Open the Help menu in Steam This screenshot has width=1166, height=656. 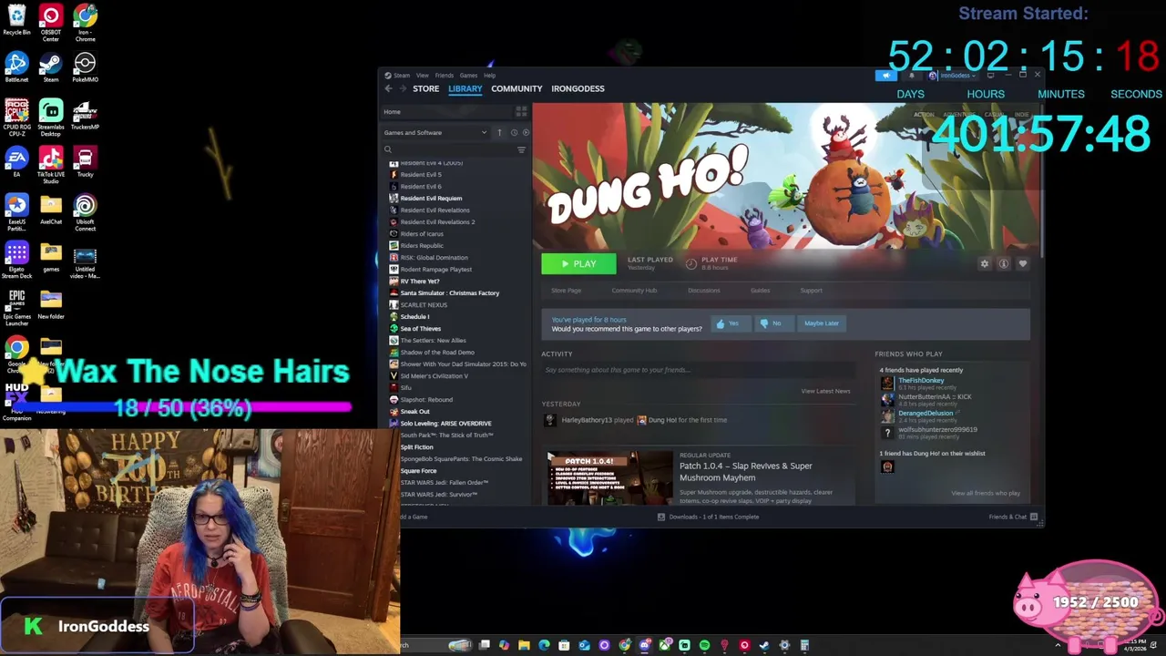pyautogui.click(x=489, y=76)
